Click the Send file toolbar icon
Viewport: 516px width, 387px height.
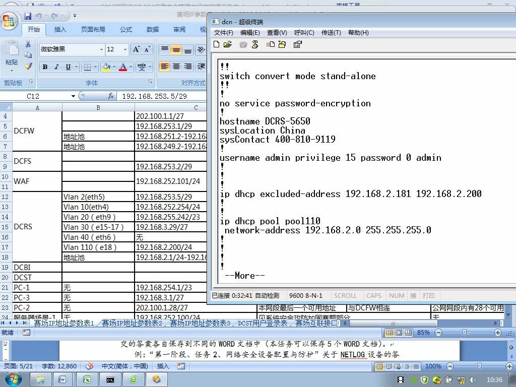271,44
